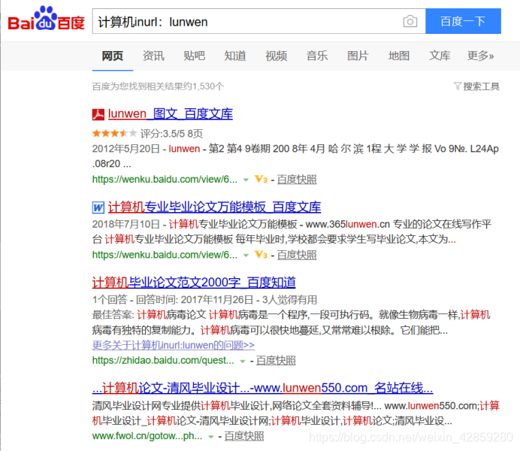Viewport: 520px width, 451px height.
Task: Click the text 评分:3.5/5 8页
Action: point(171,134)
